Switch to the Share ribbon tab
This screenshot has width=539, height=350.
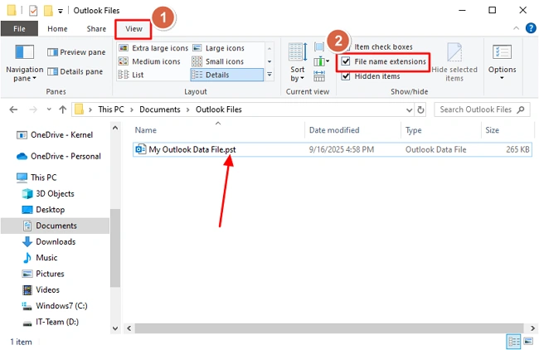pyautogui.click(x=96, y=29)
